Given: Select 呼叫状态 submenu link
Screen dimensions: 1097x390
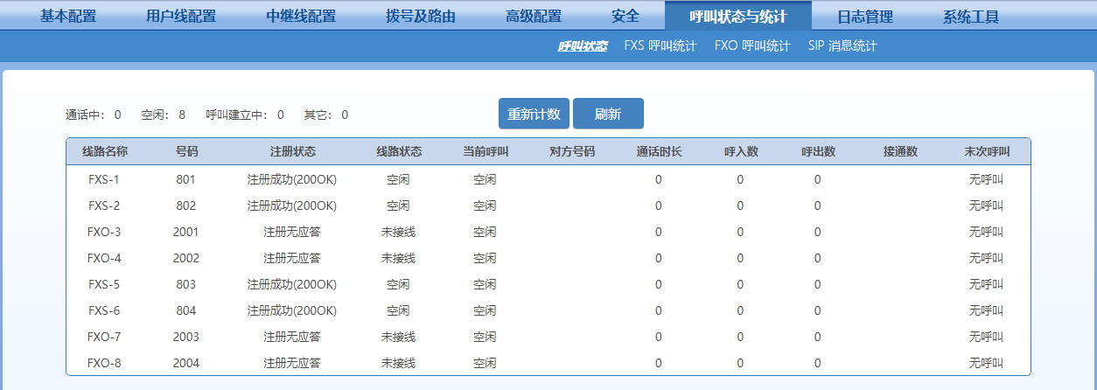Looking at the screenshot, I should [583, 46].
